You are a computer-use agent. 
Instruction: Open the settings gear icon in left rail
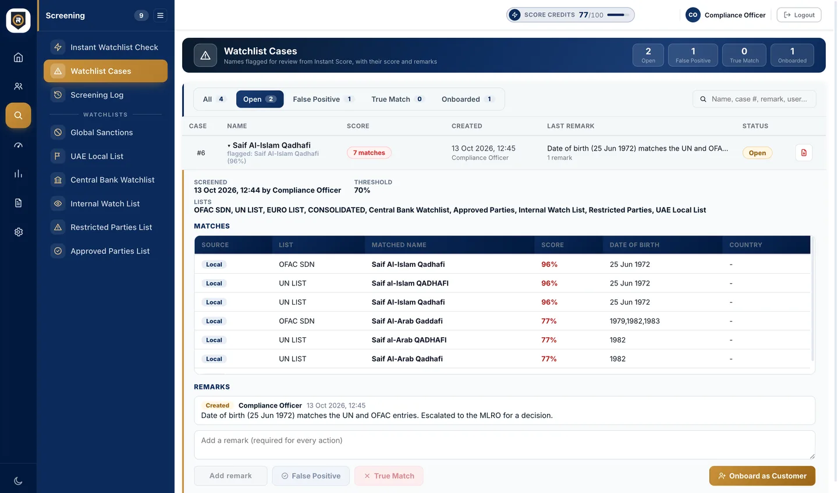(18, 232)
